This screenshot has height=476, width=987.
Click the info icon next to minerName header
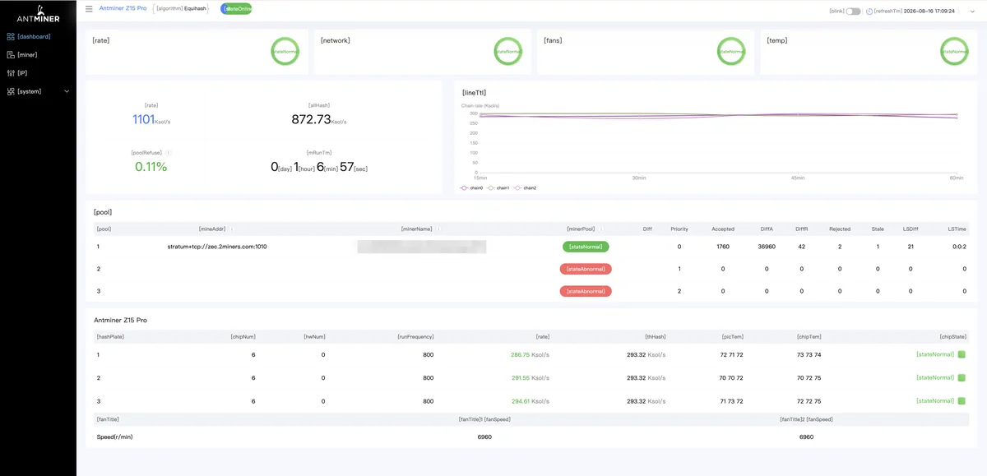(438, 229)
